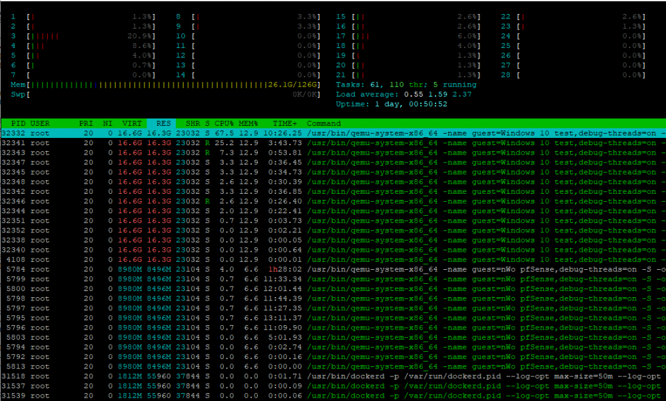The width and height of the screenshot is (666, 401).
Task: Select process row PID 32341
Action: tap(333, 143)
